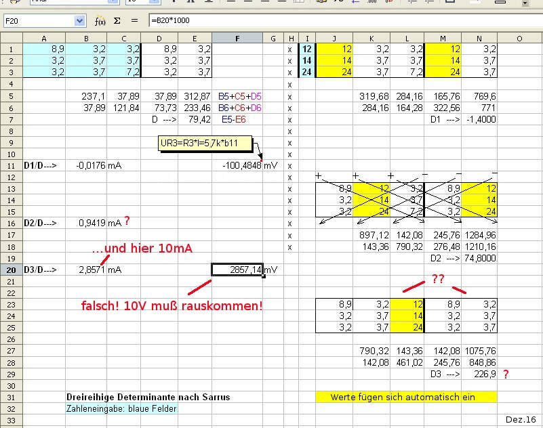This screenshot has height=428, width=543.
Task: Click the D3/D---> label cell
Action: point(44,270)
